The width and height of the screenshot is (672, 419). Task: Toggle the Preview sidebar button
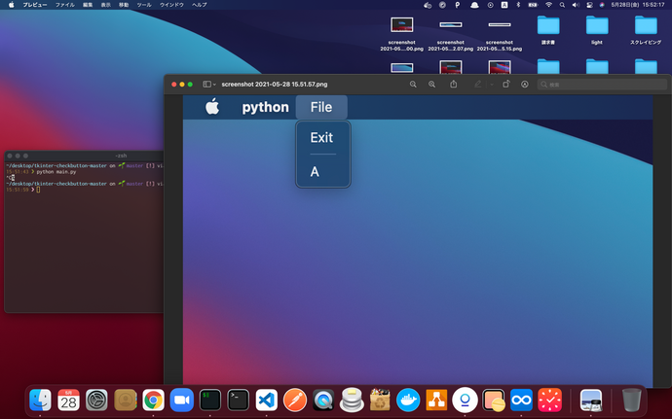point(206,85)
